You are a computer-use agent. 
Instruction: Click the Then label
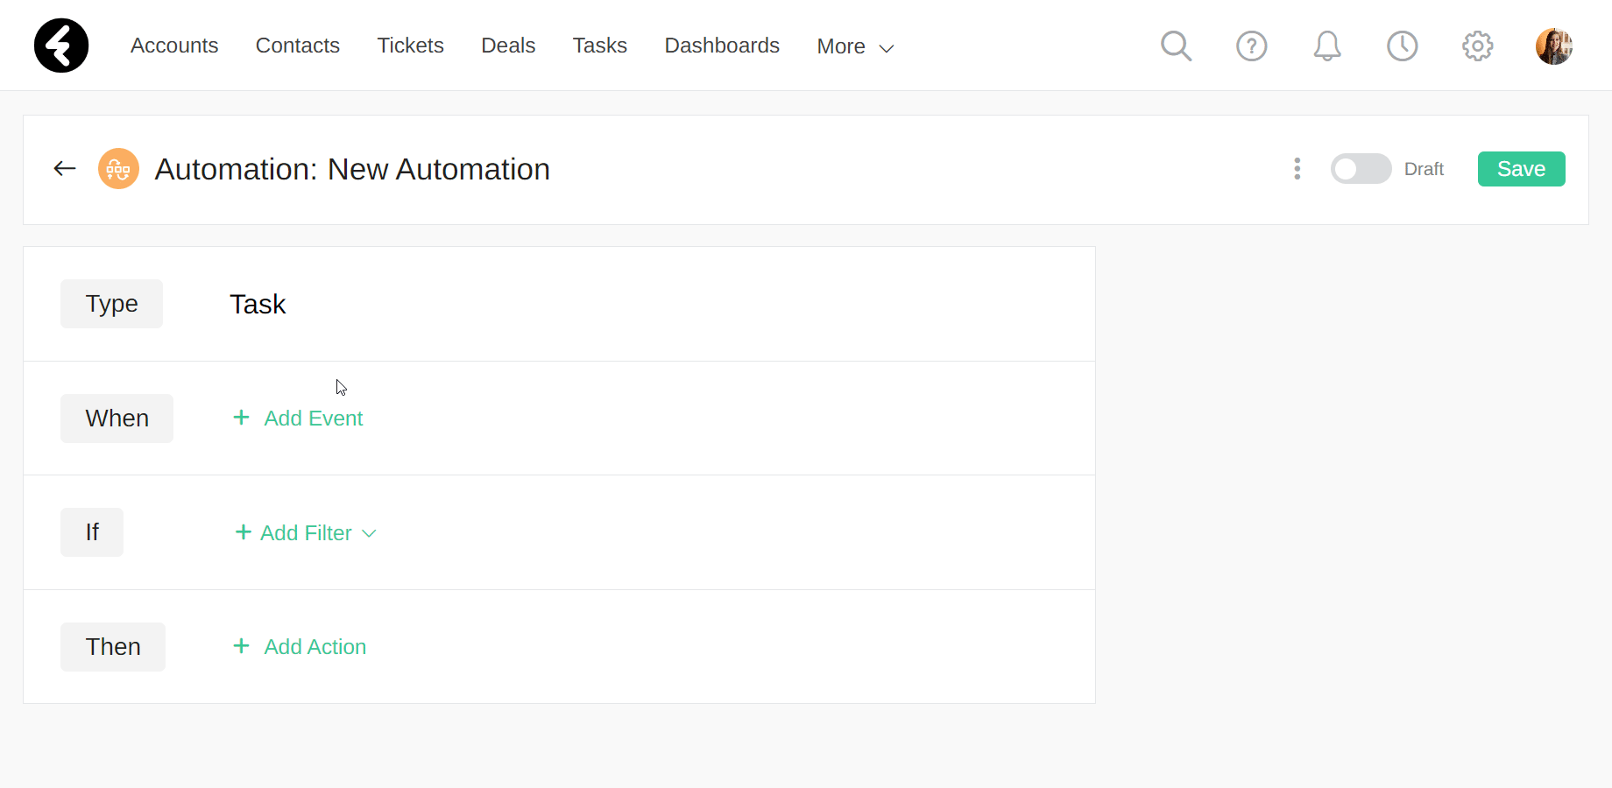[113, 647]
